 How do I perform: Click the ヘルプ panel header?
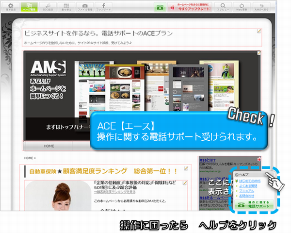pyautogui.click(x=254, y=175)
